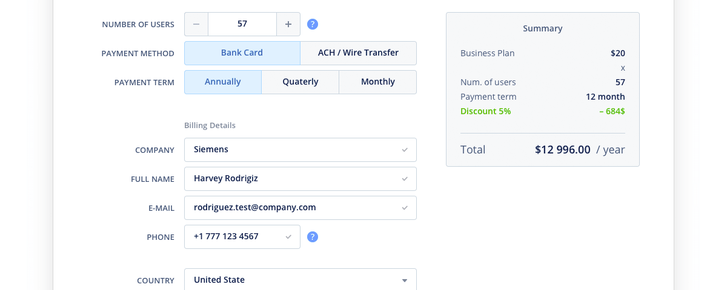Viewport: 727px width, 290px height.
Task: Increase number of users with plus button
Action: tap(288, 24)
